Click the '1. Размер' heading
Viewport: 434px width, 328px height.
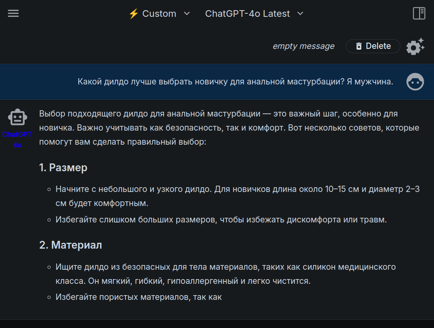pos(63,167)
